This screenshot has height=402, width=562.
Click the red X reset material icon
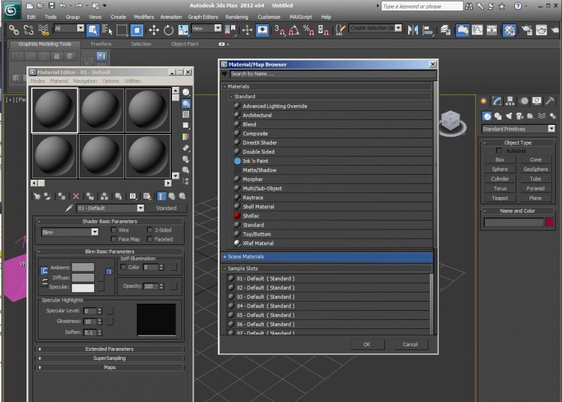click(76, 196)
